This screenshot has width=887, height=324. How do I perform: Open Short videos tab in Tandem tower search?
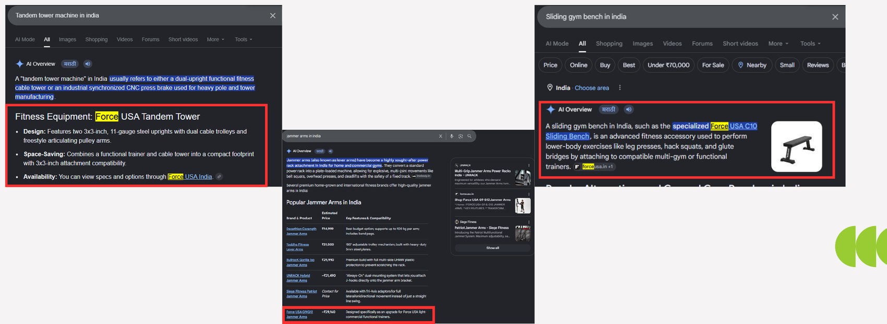tap(183, 40)
